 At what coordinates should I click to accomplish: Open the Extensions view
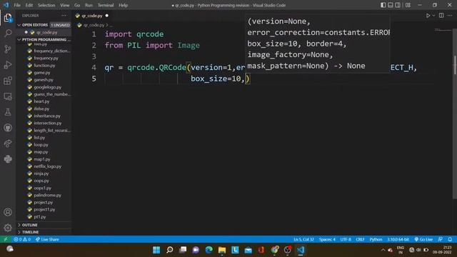point(8,81)
